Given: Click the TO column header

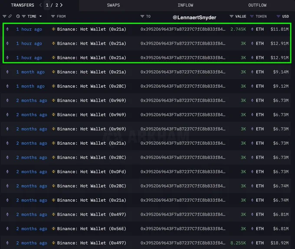Looking at the screenshot, I should [x=148, y=16].
